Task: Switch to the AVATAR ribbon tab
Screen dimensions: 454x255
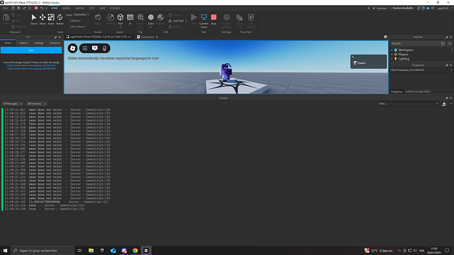Action: pos(80,8)
